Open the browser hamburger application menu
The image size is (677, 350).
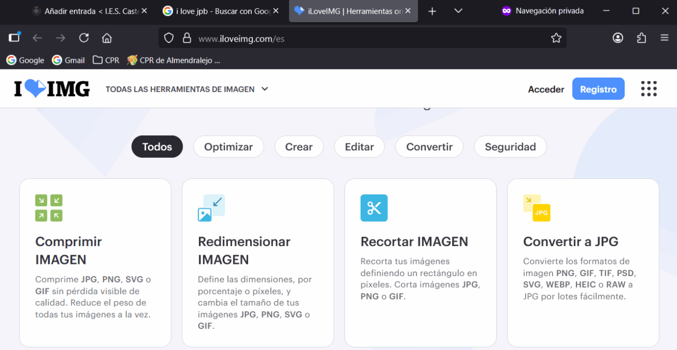(665, 38)
